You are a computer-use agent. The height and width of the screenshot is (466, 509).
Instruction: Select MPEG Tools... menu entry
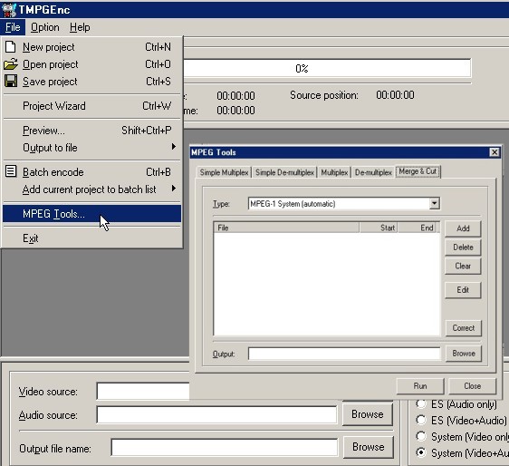point(91,214)
